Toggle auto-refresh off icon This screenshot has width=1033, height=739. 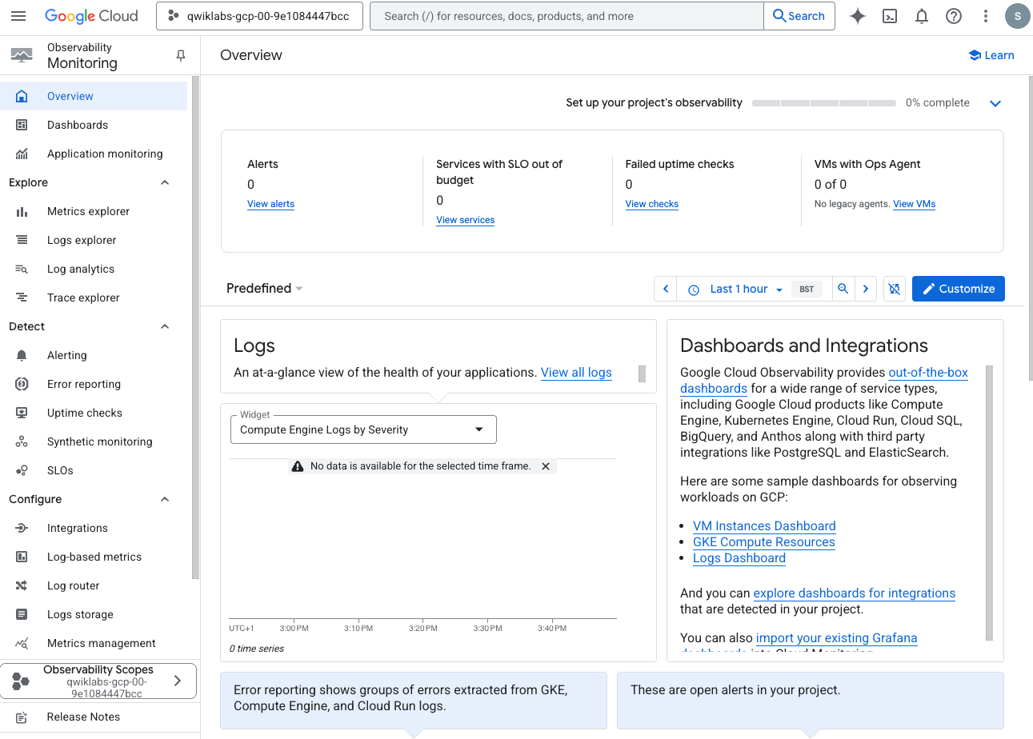895,289
